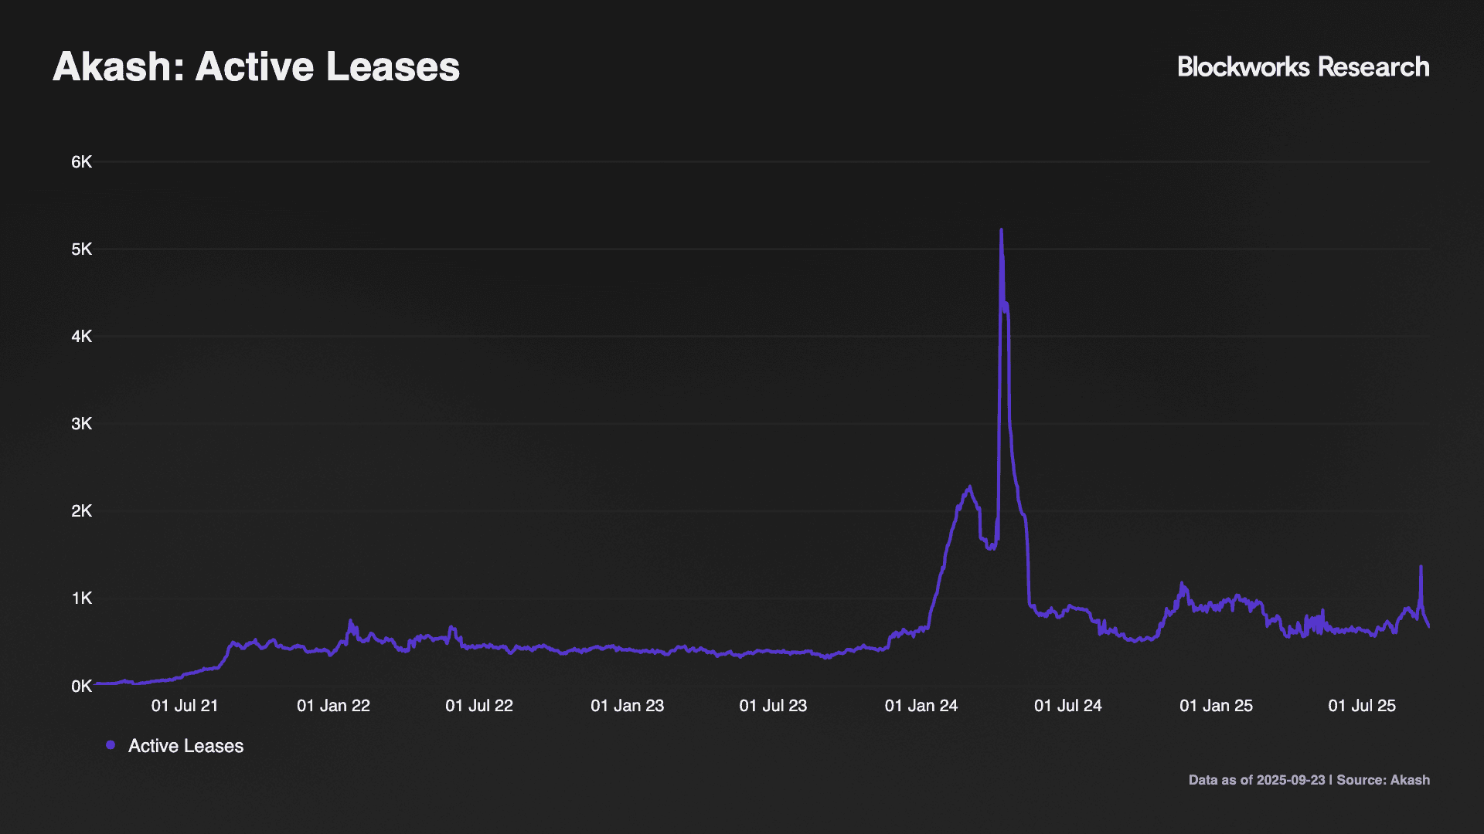
Task: Click the 01 Jul 24 axis date
Action: pyautogui.click(x=1068, y=706)
